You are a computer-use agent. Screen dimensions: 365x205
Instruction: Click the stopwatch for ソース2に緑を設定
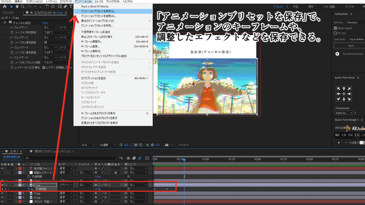[x=12, y=43]
